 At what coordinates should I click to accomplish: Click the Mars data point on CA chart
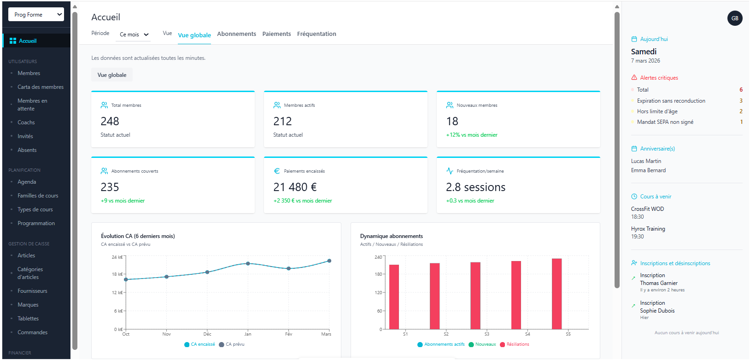tap(329, 261)
